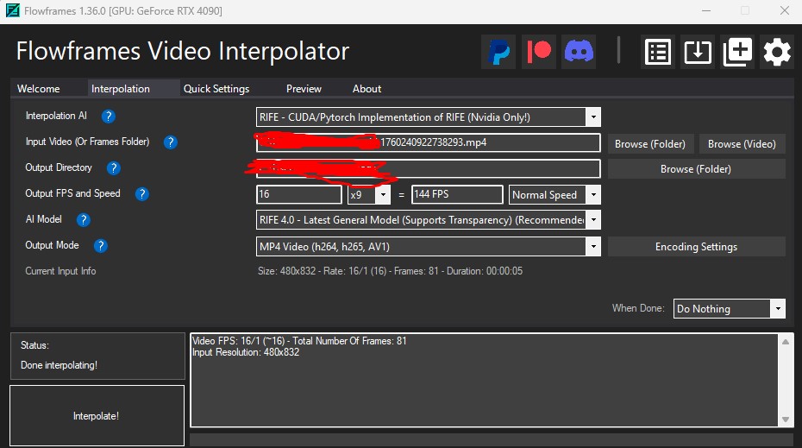The image size is (802, 448).
Task: Expand the When Done Do Nothing dropdown
Action: (778, 309)
